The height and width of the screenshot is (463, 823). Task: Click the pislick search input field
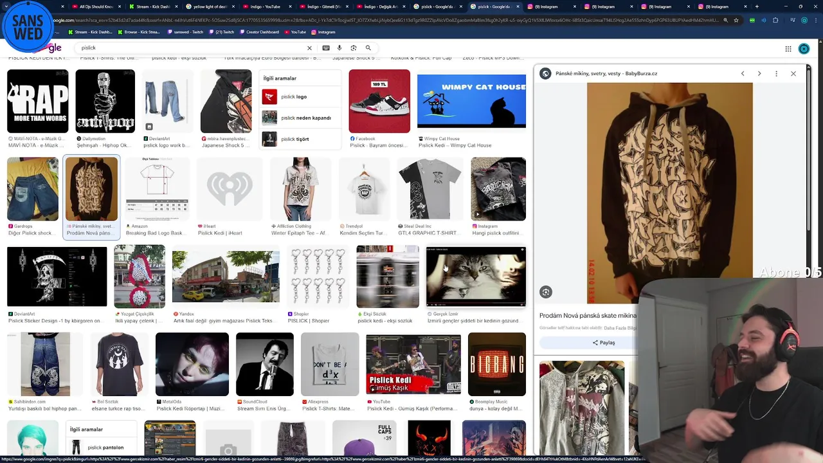(x=192, y=48)
